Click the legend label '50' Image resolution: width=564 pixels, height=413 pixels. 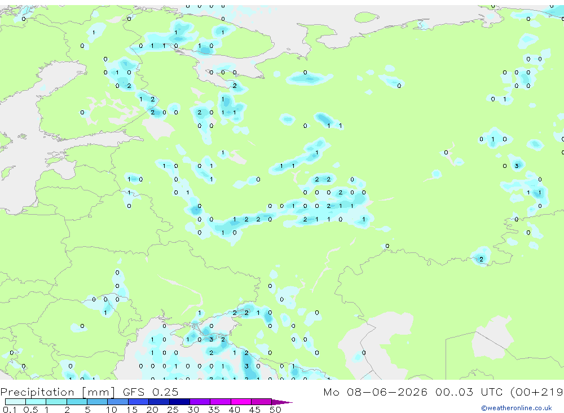tap(276, 410)
